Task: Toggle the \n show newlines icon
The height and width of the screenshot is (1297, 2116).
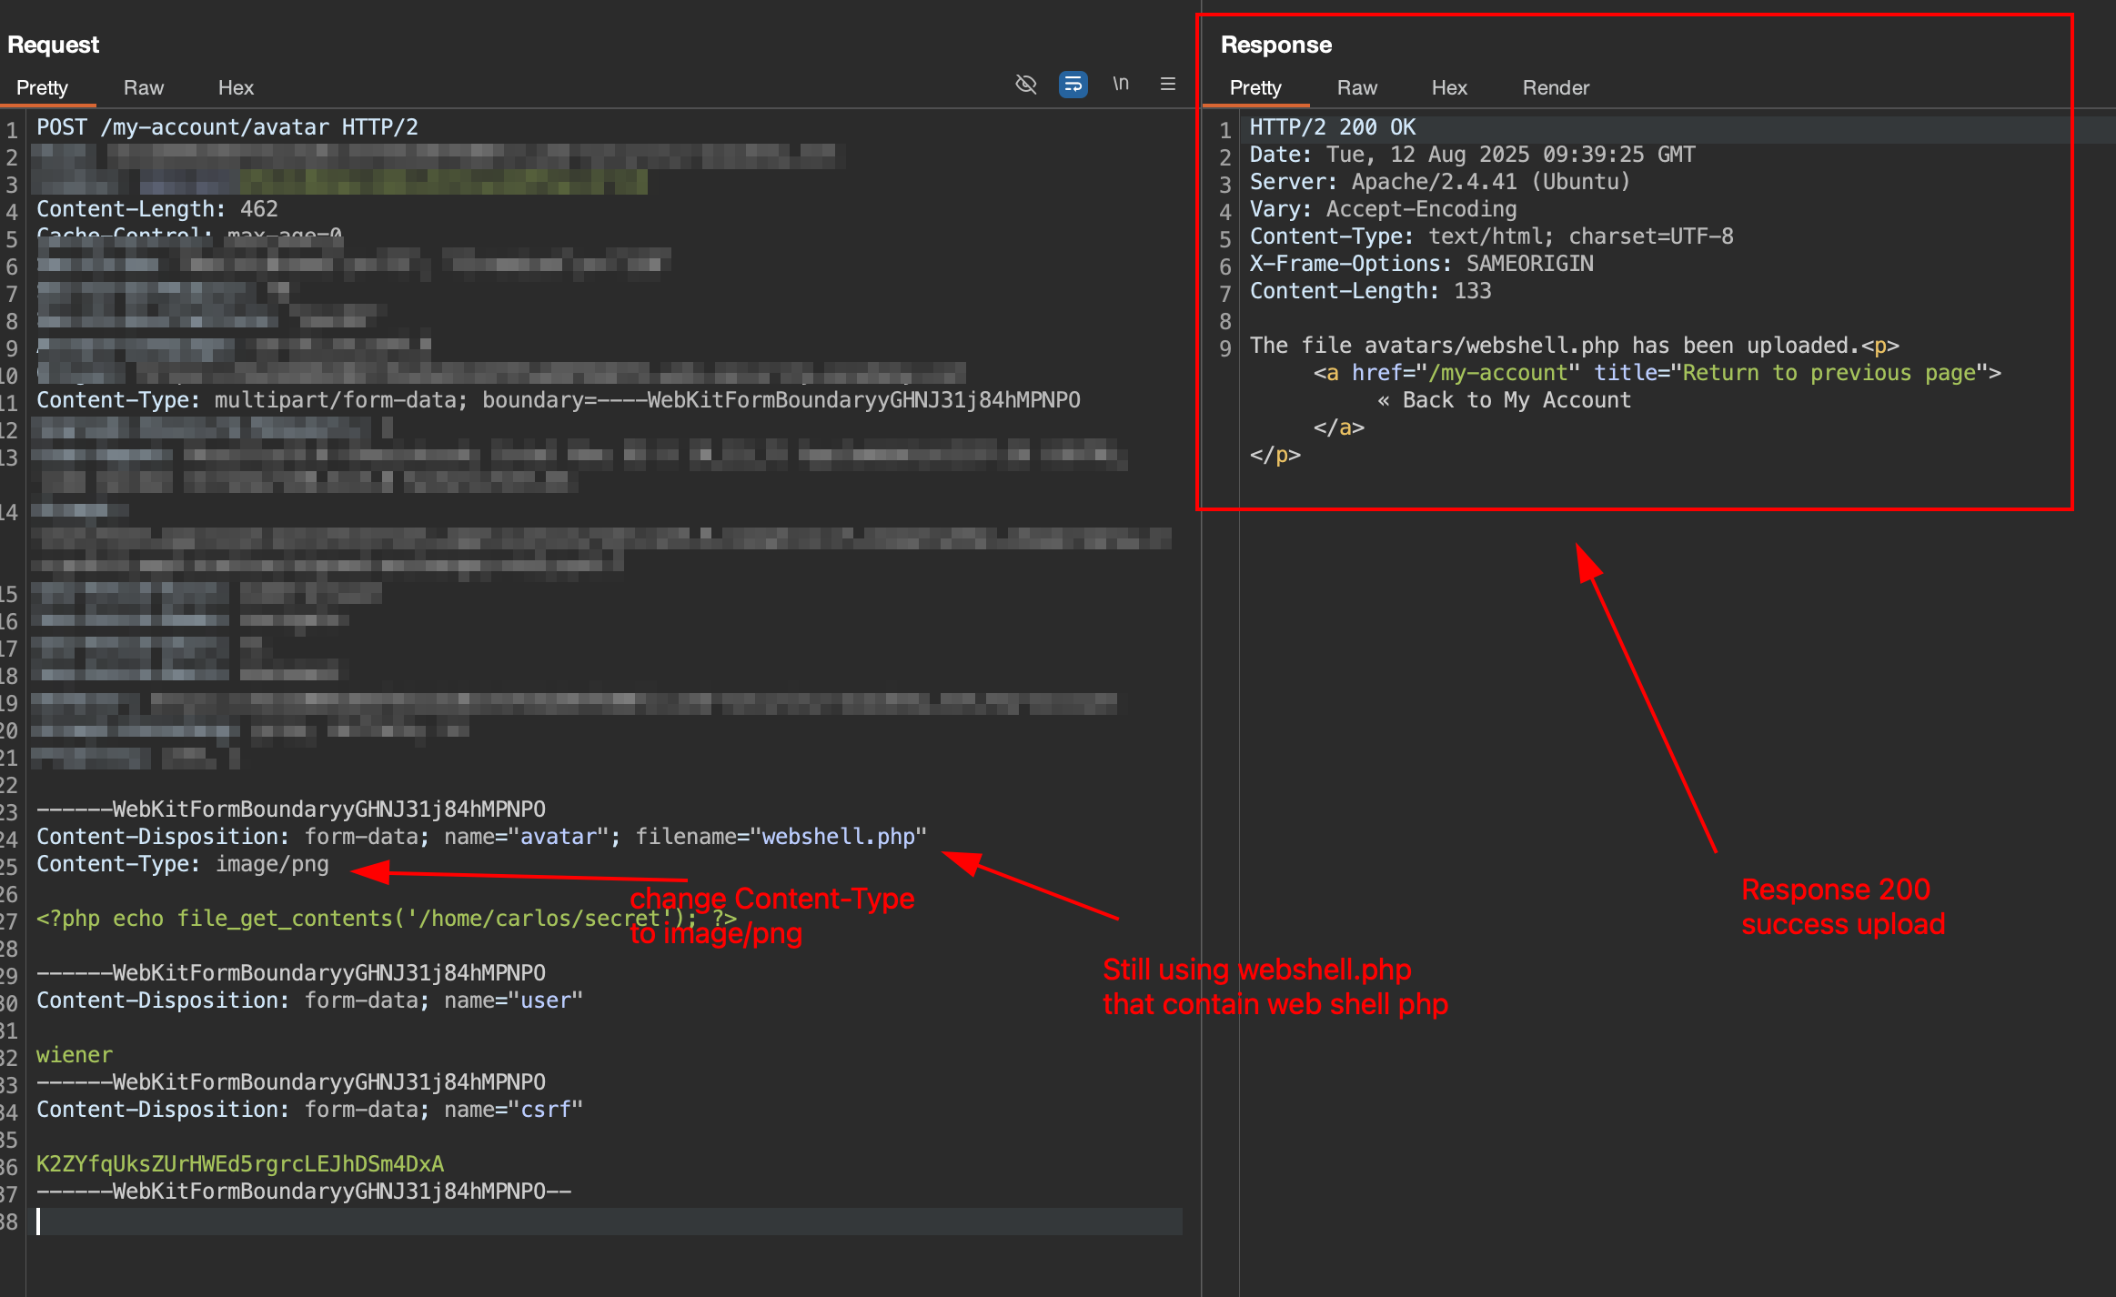Action: click(1121, 84)
